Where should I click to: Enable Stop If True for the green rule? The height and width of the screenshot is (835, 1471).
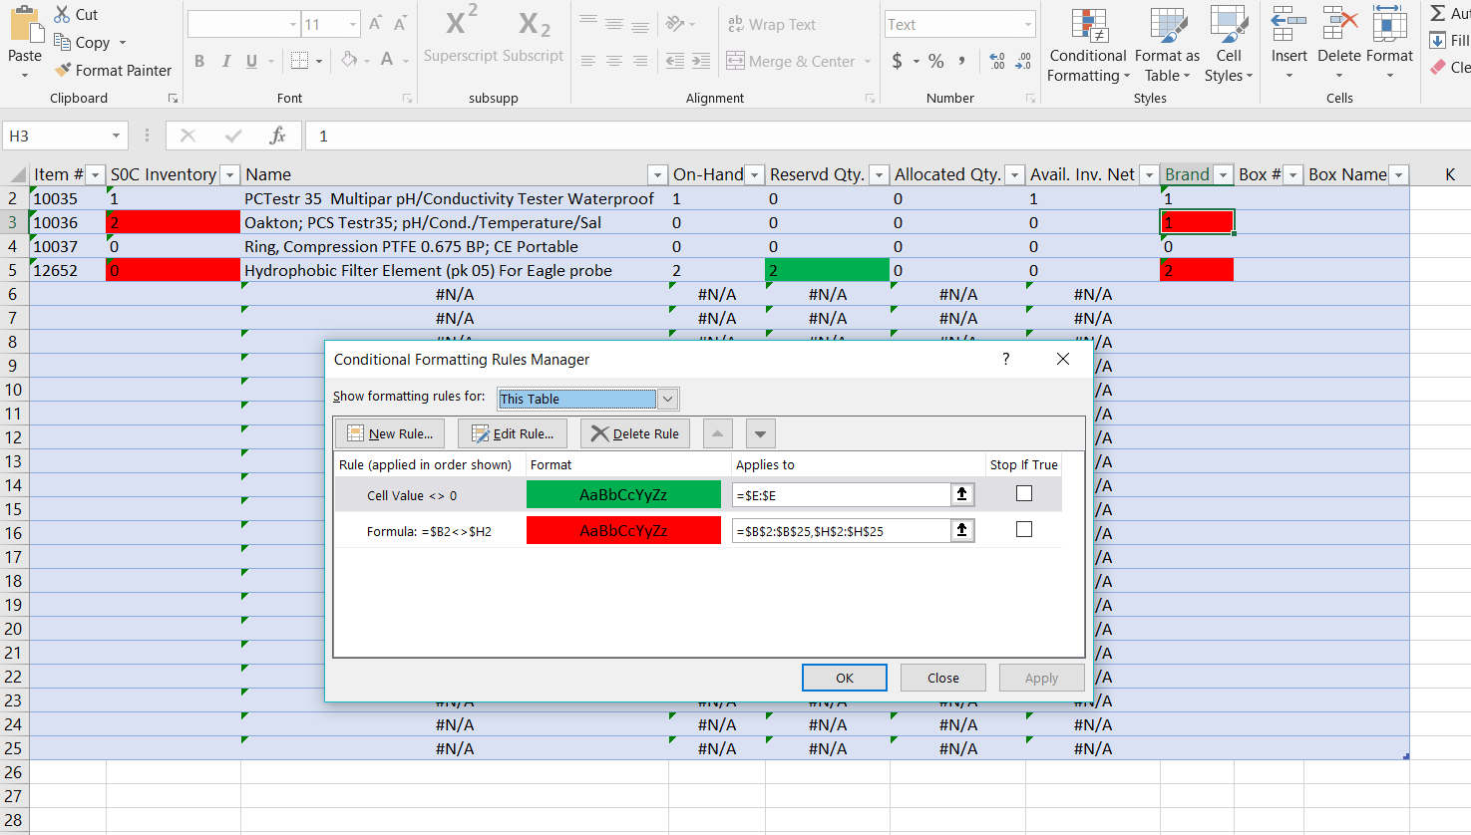[1023, 493]
